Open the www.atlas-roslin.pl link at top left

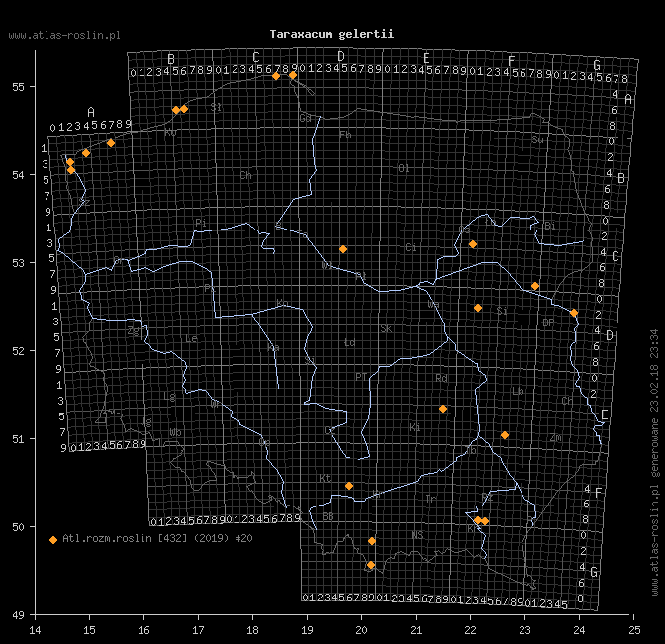(64, 36)
